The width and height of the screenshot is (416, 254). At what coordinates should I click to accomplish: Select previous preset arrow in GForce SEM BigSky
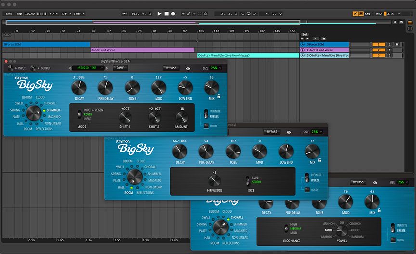[x=70, y=68]
